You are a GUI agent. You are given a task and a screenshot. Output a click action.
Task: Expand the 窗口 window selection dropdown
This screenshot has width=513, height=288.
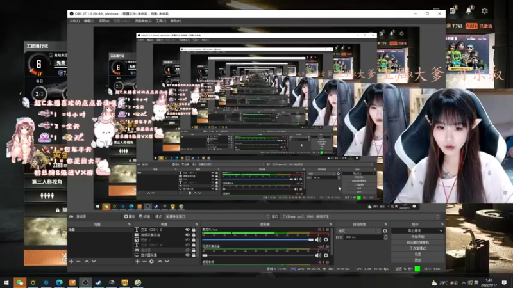coord(360,216)
